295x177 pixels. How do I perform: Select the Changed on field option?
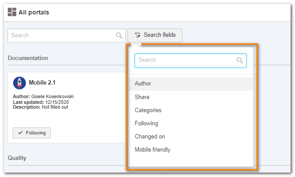pyautogui.click(x=191, y=137)
